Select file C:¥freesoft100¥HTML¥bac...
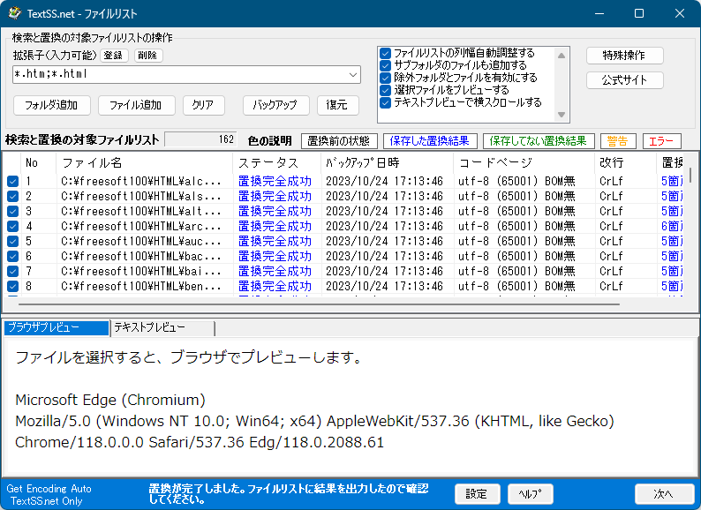This screenshot has width=701, height=510. click(x=141, y=256)
